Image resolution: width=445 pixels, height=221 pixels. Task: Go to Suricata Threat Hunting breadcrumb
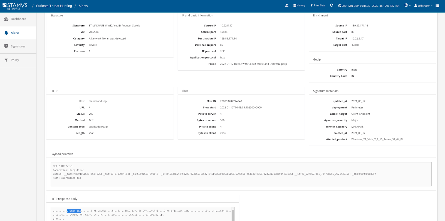pos(54,6)
